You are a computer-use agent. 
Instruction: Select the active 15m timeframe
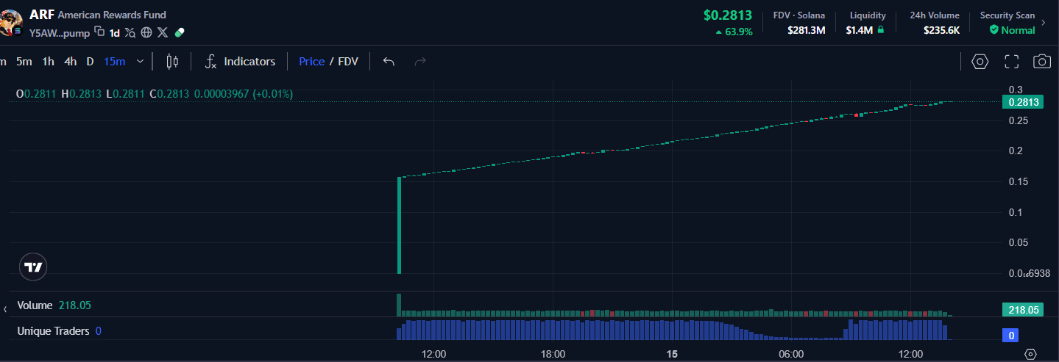click(x=114, y=62)
